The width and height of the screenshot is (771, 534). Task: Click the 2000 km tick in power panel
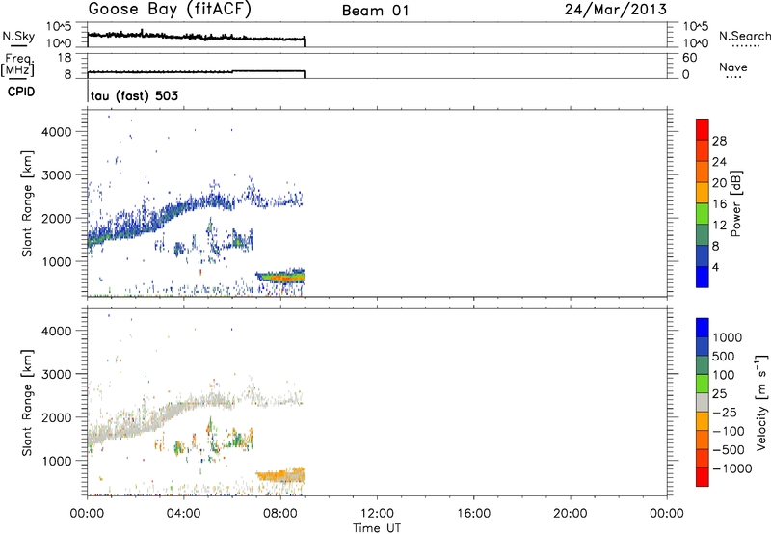coord(57,218)
